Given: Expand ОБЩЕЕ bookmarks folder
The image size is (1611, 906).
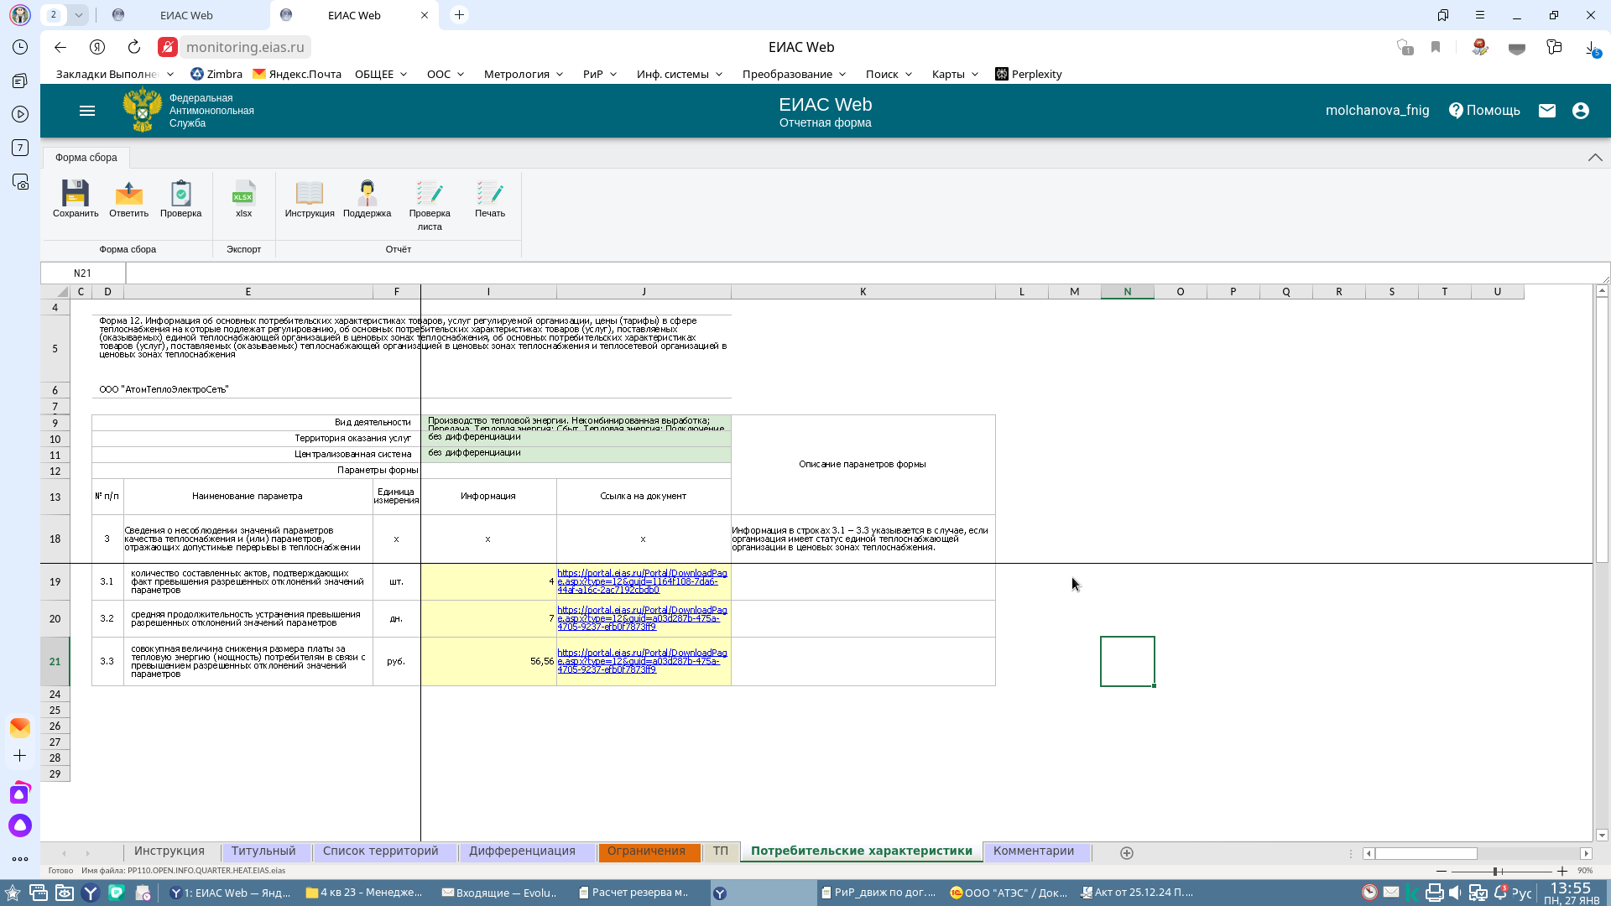Looking at the screenshot, I should point(381,74).
